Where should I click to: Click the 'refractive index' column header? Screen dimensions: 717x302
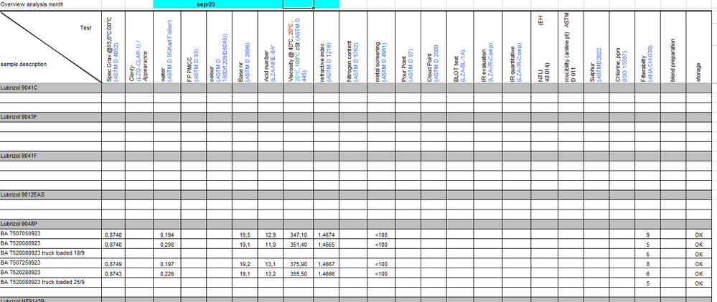326,47
